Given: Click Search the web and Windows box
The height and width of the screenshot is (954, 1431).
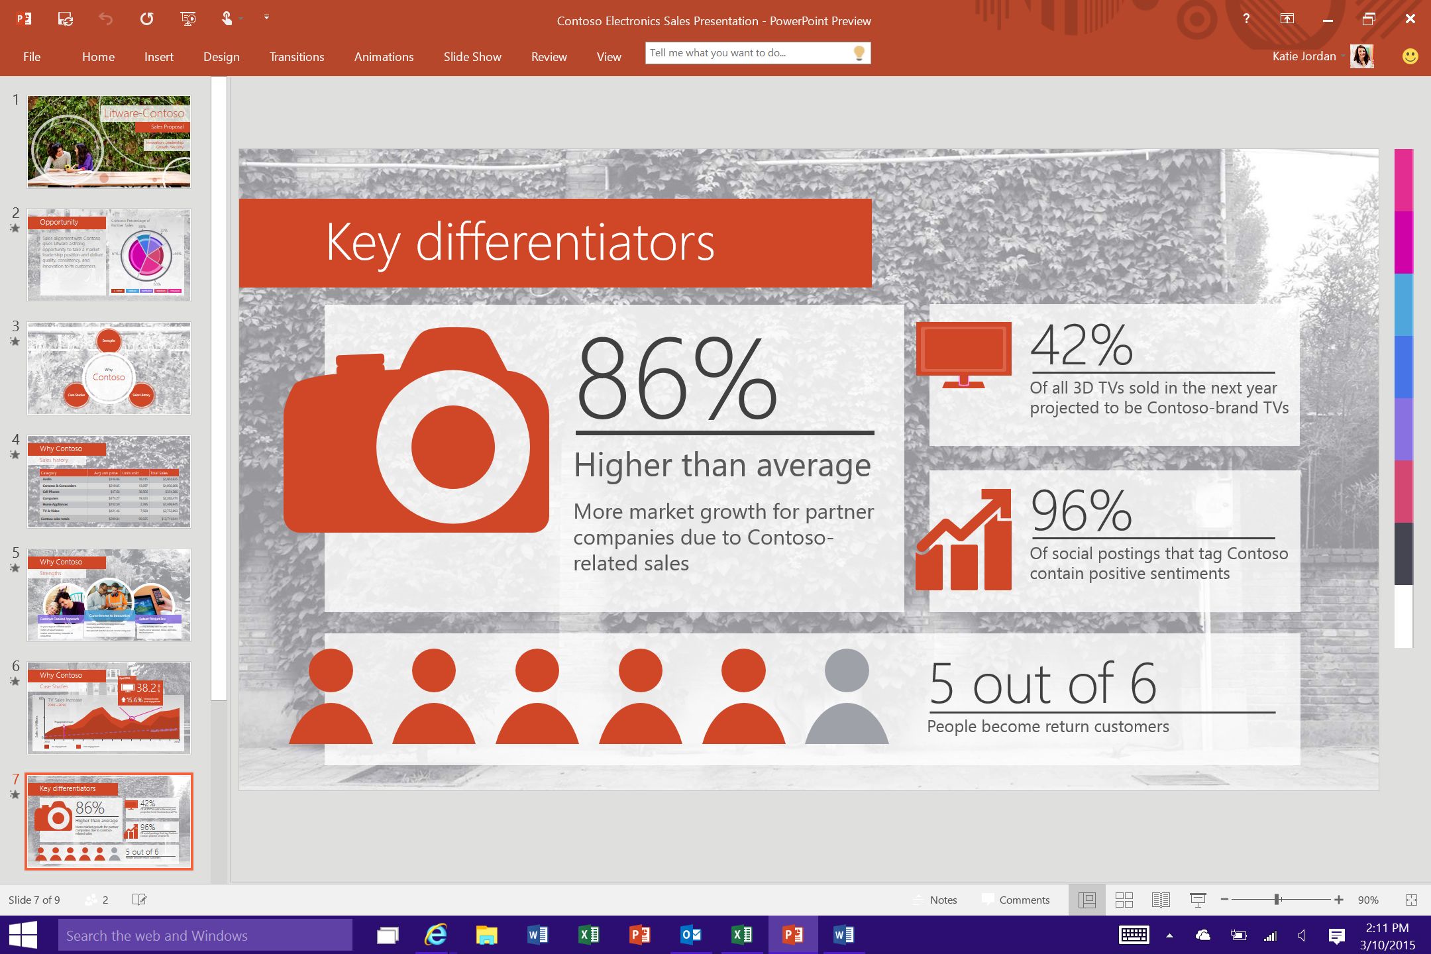Looking at the screenshot, I should 205,935.
